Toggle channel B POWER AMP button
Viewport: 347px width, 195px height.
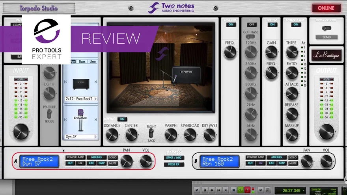point(255,158)
